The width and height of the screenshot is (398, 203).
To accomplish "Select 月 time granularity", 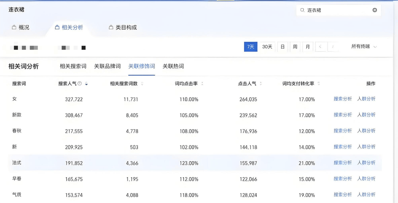I will (x=308, y=47).
